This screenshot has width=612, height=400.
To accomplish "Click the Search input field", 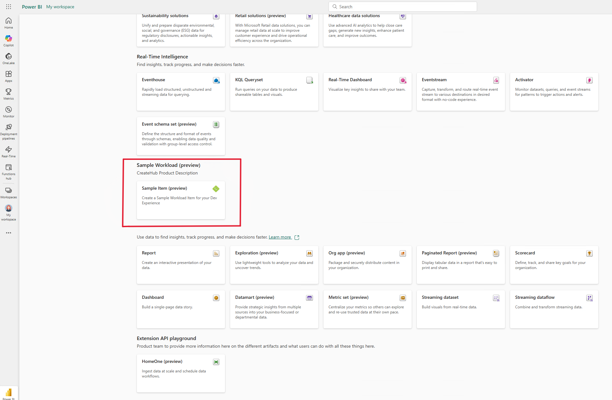I will tap(403, 7).
